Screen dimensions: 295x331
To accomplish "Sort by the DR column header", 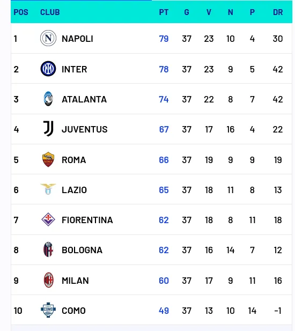I will 278,12.
